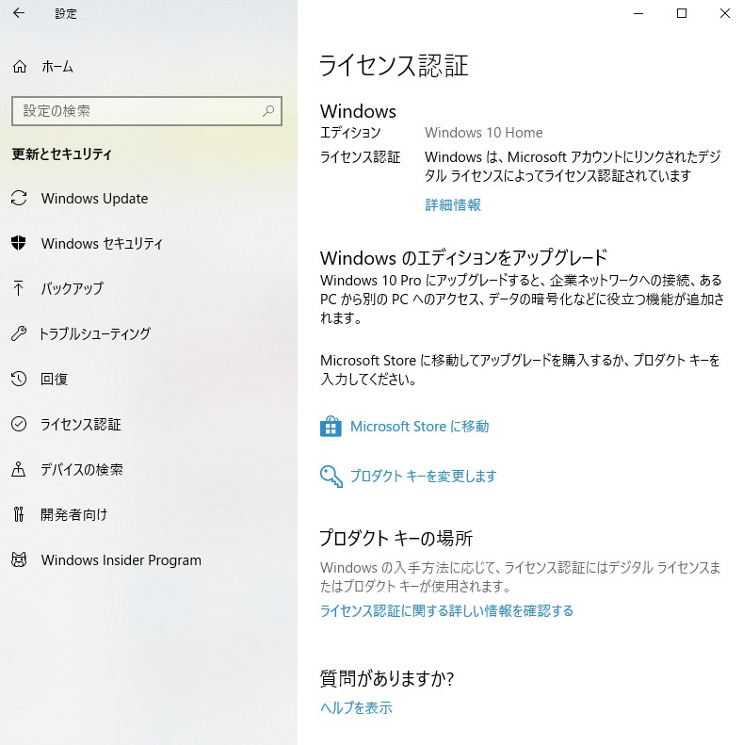Click the Windows Update sync icon
743x745 pixels.
point(19,199)
